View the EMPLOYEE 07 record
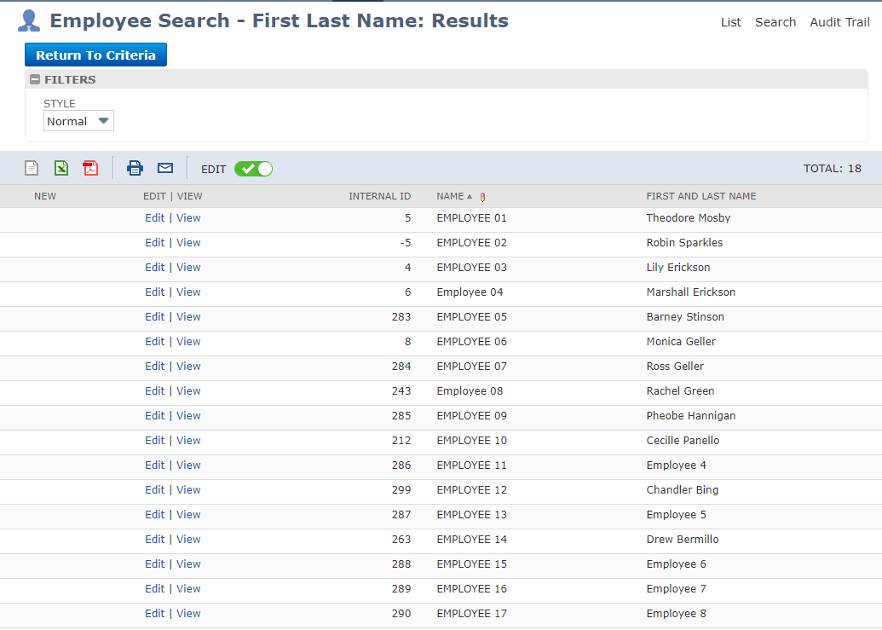The image size is (882, 630). 188,367
